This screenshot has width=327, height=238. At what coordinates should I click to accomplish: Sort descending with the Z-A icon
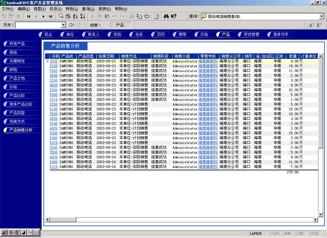(83, 16)
